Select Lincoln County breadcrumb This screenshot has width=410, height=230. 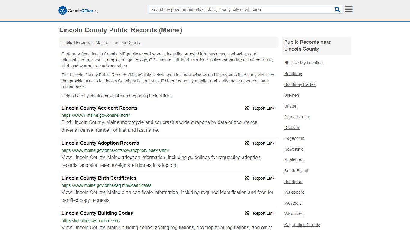(126, 43)
